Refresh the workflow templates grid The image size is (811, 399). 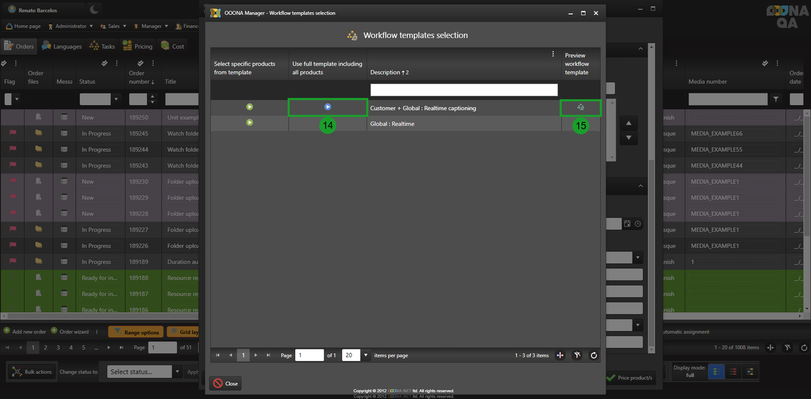(x=594, y=355)
